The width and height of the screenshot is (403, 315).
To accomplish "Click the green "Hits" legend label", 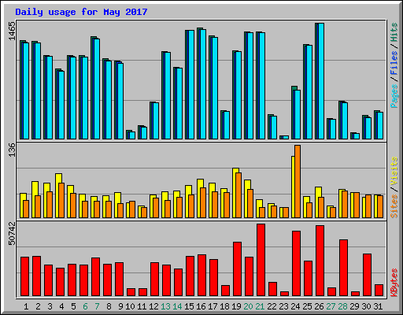I will [394, 32].
